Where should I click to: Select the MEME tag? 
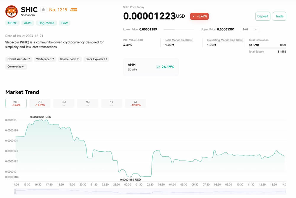tap(12, 23)
